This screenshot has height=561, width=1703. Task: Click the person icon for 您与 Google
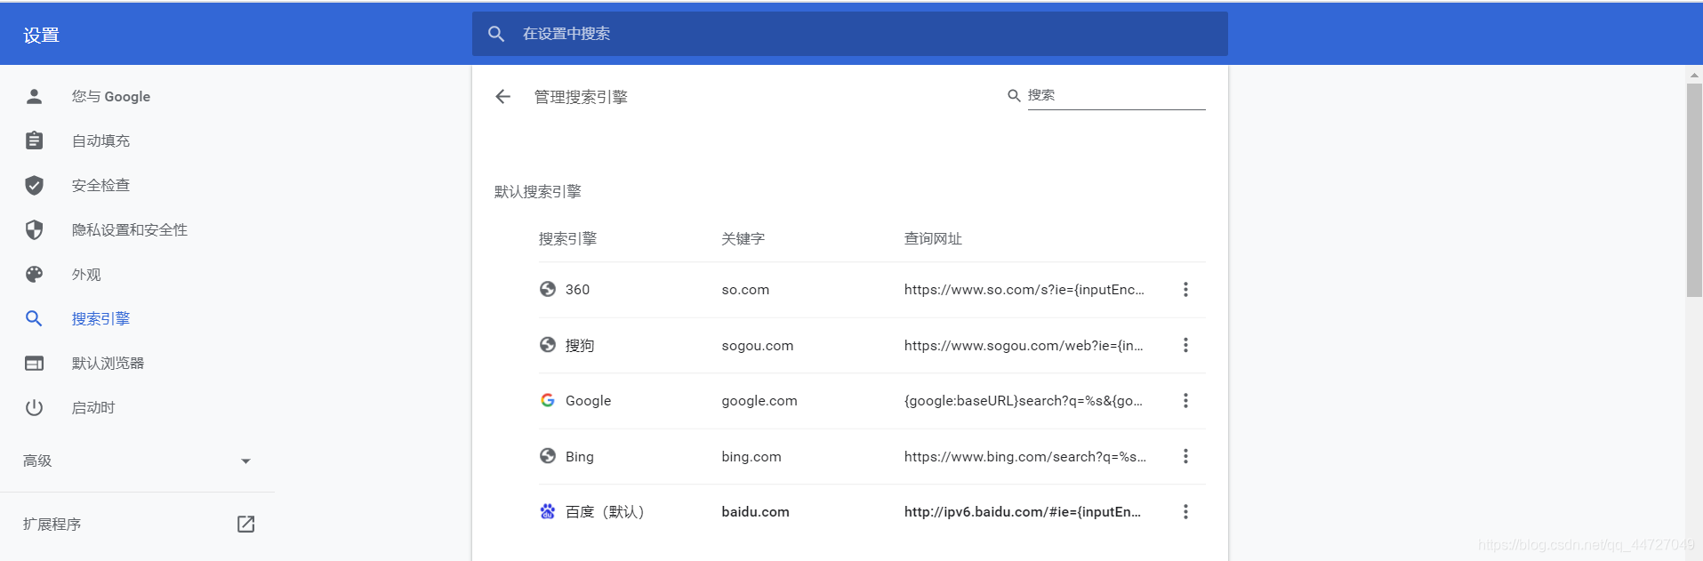(34, 96)
